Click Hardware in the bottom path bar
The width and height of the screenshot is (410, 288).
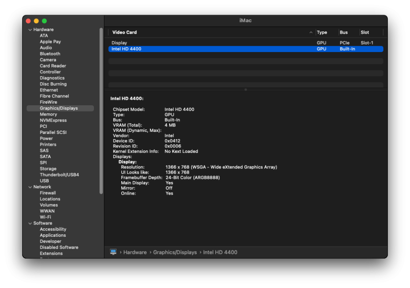click(x=135, y=252)
